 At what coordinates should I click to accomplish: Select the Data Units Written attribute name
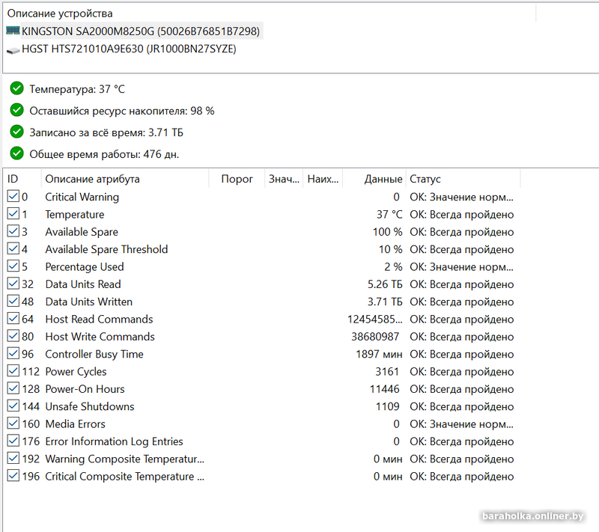(88, 302)
